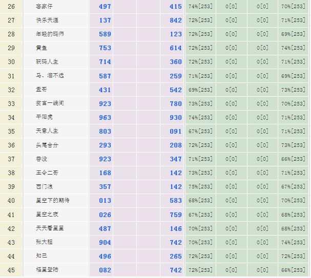Screen dimensions: 311x278
Task: Select the blue number 091 in row 35
Action: (175, 131)
